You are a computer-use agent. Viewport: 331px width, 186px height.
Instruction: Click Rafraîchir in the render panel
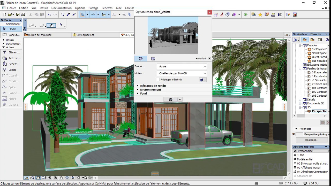point(201,59)
